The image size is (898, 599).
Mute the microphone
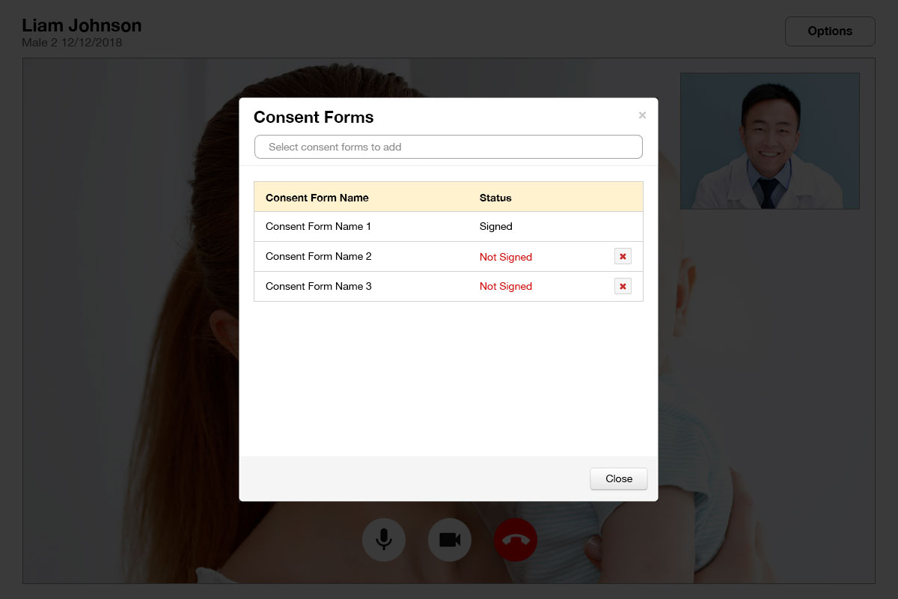tap(384, 539)
